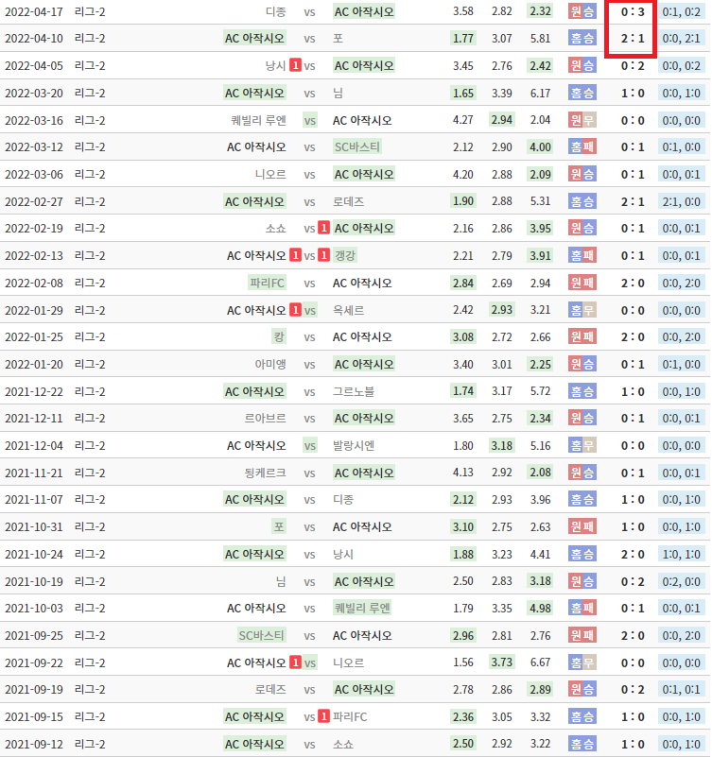Click red card badge in the 옥세르 match row
Image resolution: width=712 pixels, height=757 pixels.
(x=296, y=310)
